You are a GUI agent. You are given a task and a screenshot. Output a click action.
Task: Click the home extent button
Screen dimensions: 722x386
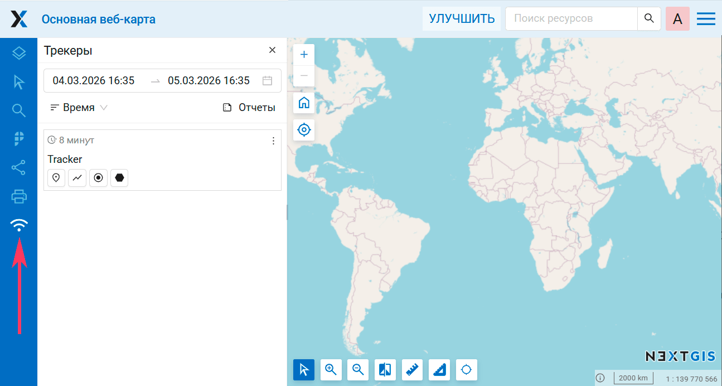point(304,103)
